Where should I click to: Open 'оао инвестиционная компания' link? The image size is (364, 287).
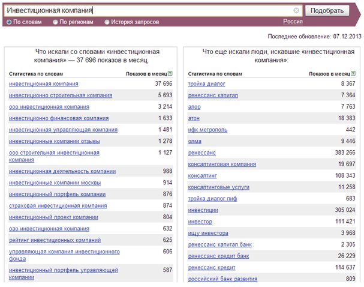click(49, 229)
